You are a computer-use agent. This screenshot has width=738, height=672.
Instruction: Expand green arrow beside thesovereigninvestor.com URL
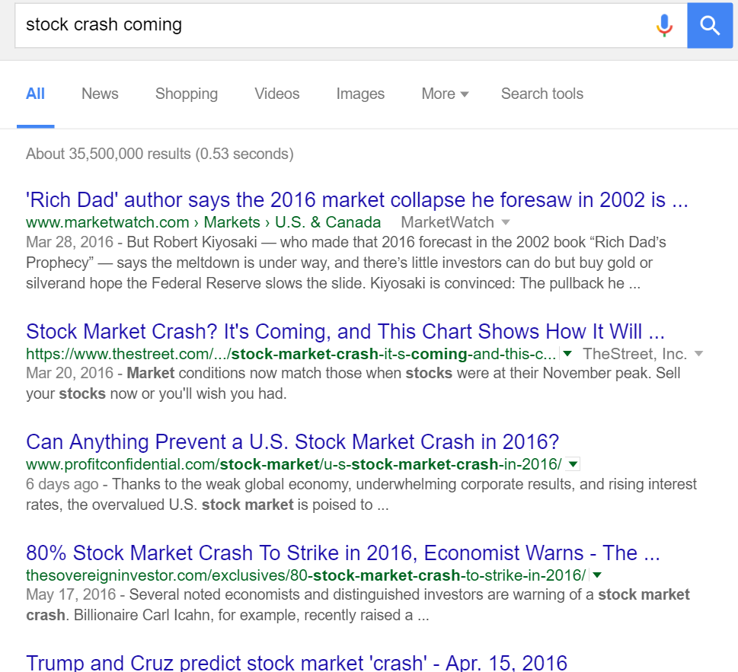[597, 575]
